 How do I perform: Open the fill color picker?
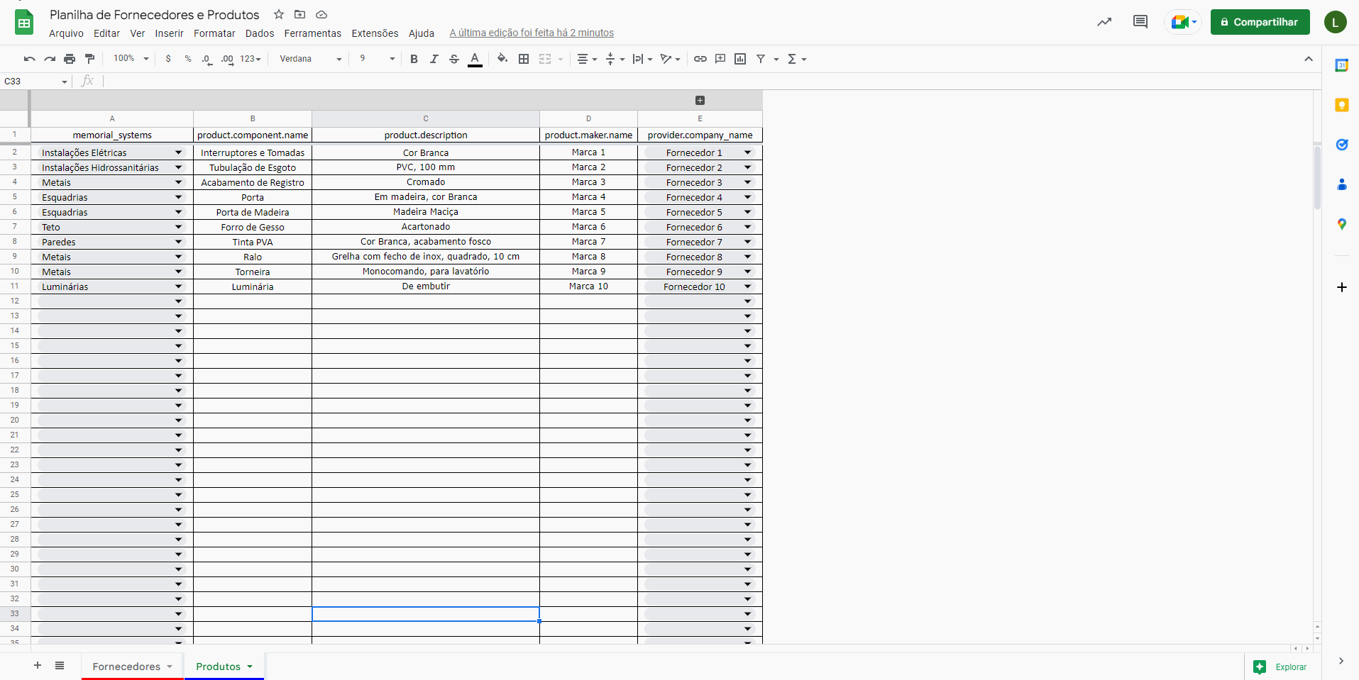point(502,59)
